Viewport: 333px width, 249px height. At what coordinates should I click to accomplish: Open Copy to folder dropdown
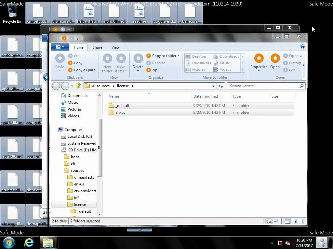pos(163,56)
